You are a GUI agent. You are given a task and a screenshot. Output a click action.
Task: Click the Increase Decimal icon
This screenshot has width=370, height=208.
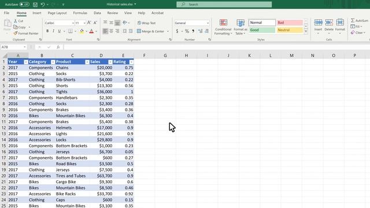click(201, 31)
